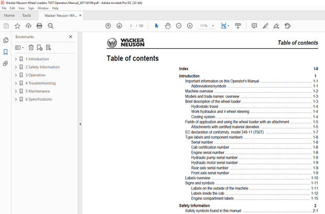The width and height of the screenshot is (325, 214).
Task: Collapse the navigation pane with side arrow
Action: 80,124
